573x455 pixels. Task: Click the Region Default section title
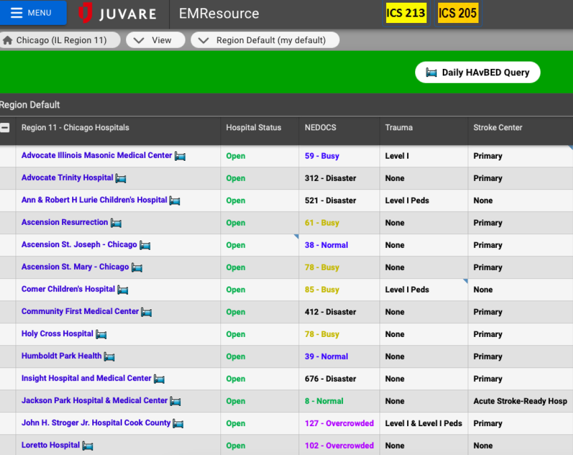tap(30, 105)
